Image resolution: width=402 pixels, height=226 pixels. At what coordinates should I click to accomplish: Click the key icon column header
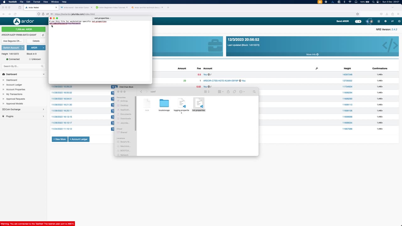tap(317, 68)
